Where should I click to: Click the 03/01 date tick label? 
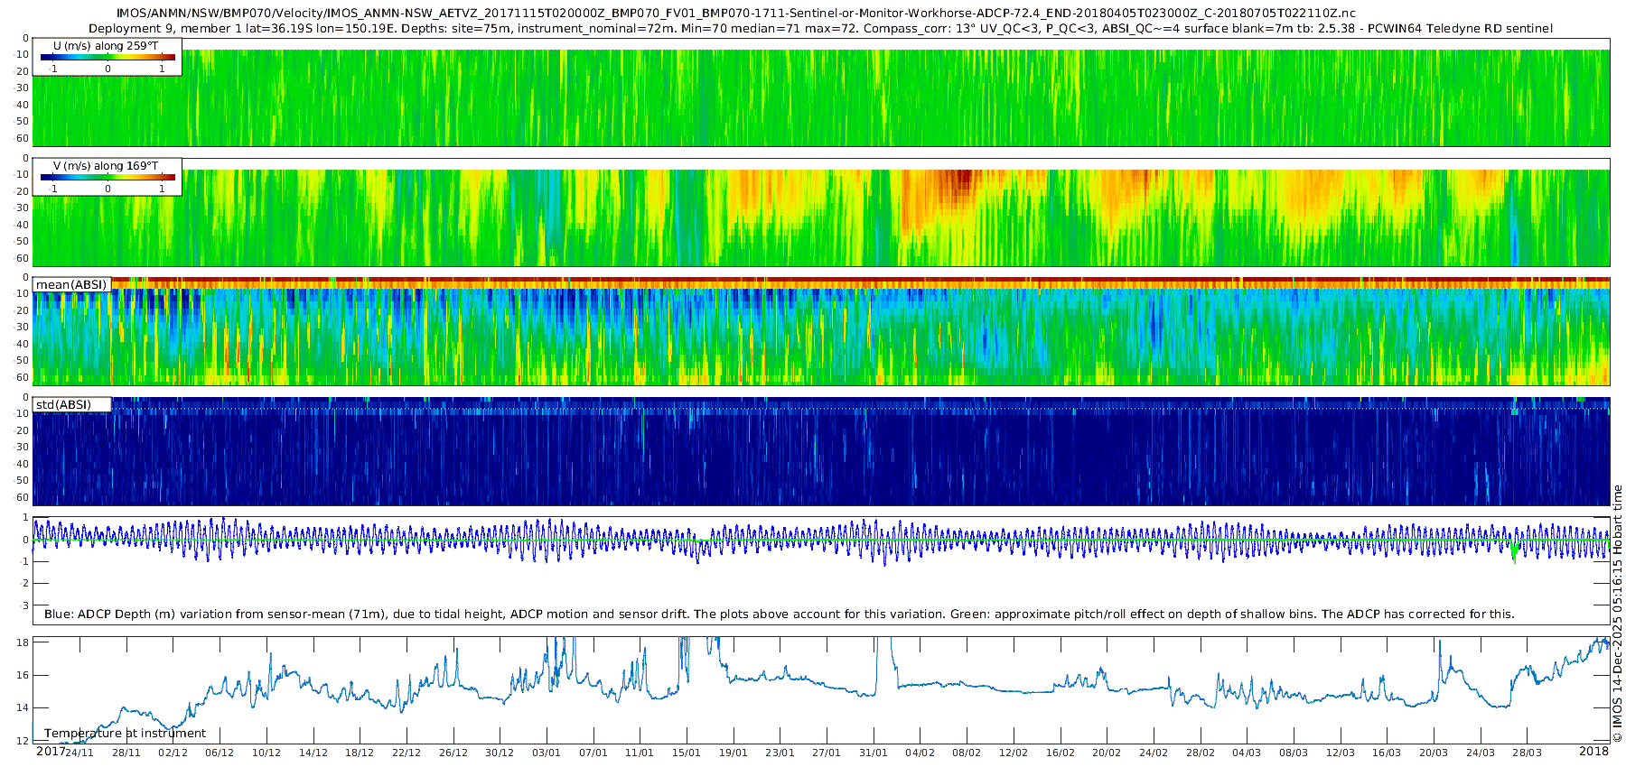(x=546, y=753)
